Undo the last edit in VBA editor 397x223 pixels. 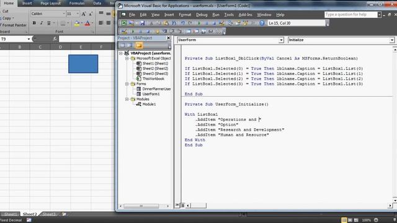(x=183, y=23)
